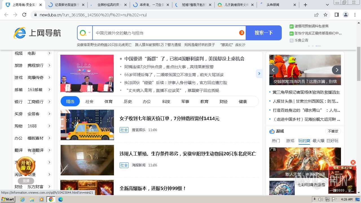
Task: Expand the 视频 电影 sidebar row arrow
Action: coord(49,53)
